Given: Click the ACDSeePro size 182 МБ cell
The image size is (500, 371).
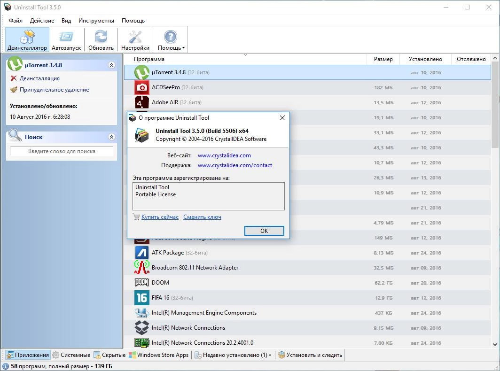Looking at the screenshot, I should [383, 87].
